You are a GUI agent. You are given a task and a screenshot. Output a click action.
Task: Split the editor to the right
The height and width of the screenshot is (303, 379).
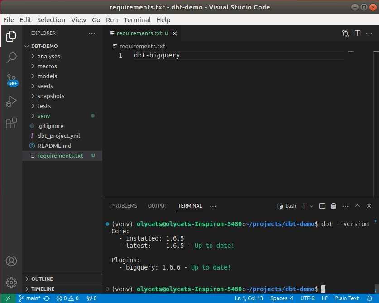pos(357,33)
